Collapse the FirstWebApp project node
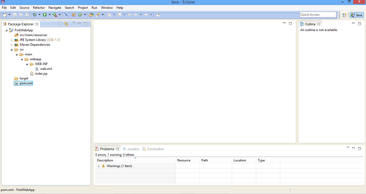This screenshot has height=194, width=366. point(6,30)
